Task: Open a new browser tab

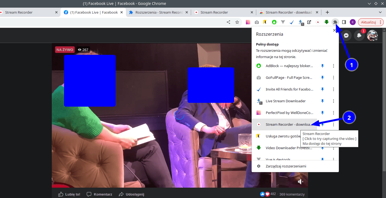Action: coord(327,12)
